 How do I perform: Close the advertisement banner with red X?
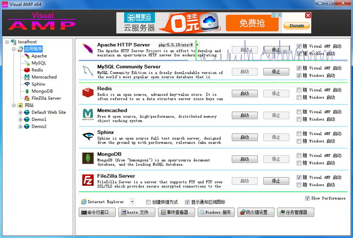(x=308, y=16)
